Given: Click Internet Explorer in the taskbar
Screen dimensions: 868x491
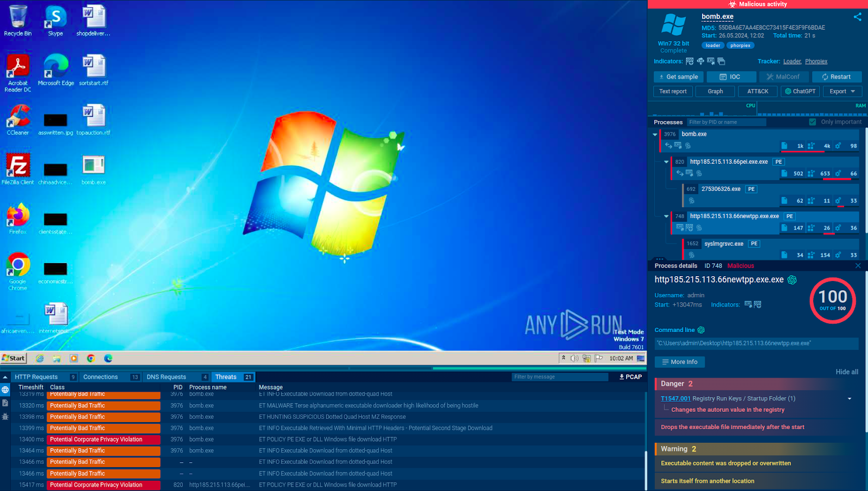Looking at the screenshot, I should (40, 358).
